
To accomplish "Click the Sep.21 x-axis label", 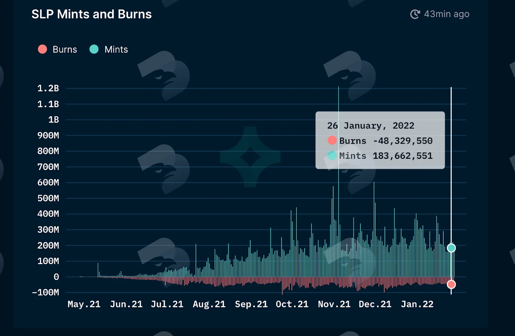I will click(251, 304).
